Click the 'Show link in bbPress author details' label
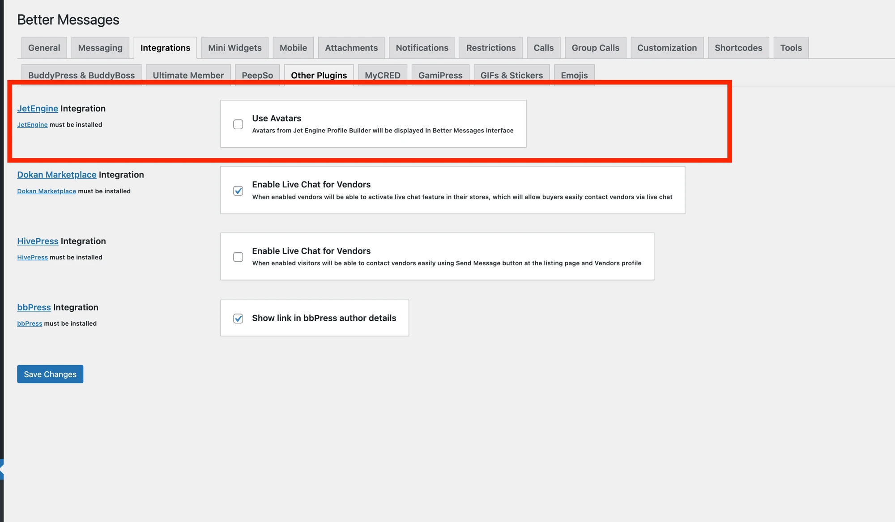The width and height of the screenshot is (895, 522). 324,318
